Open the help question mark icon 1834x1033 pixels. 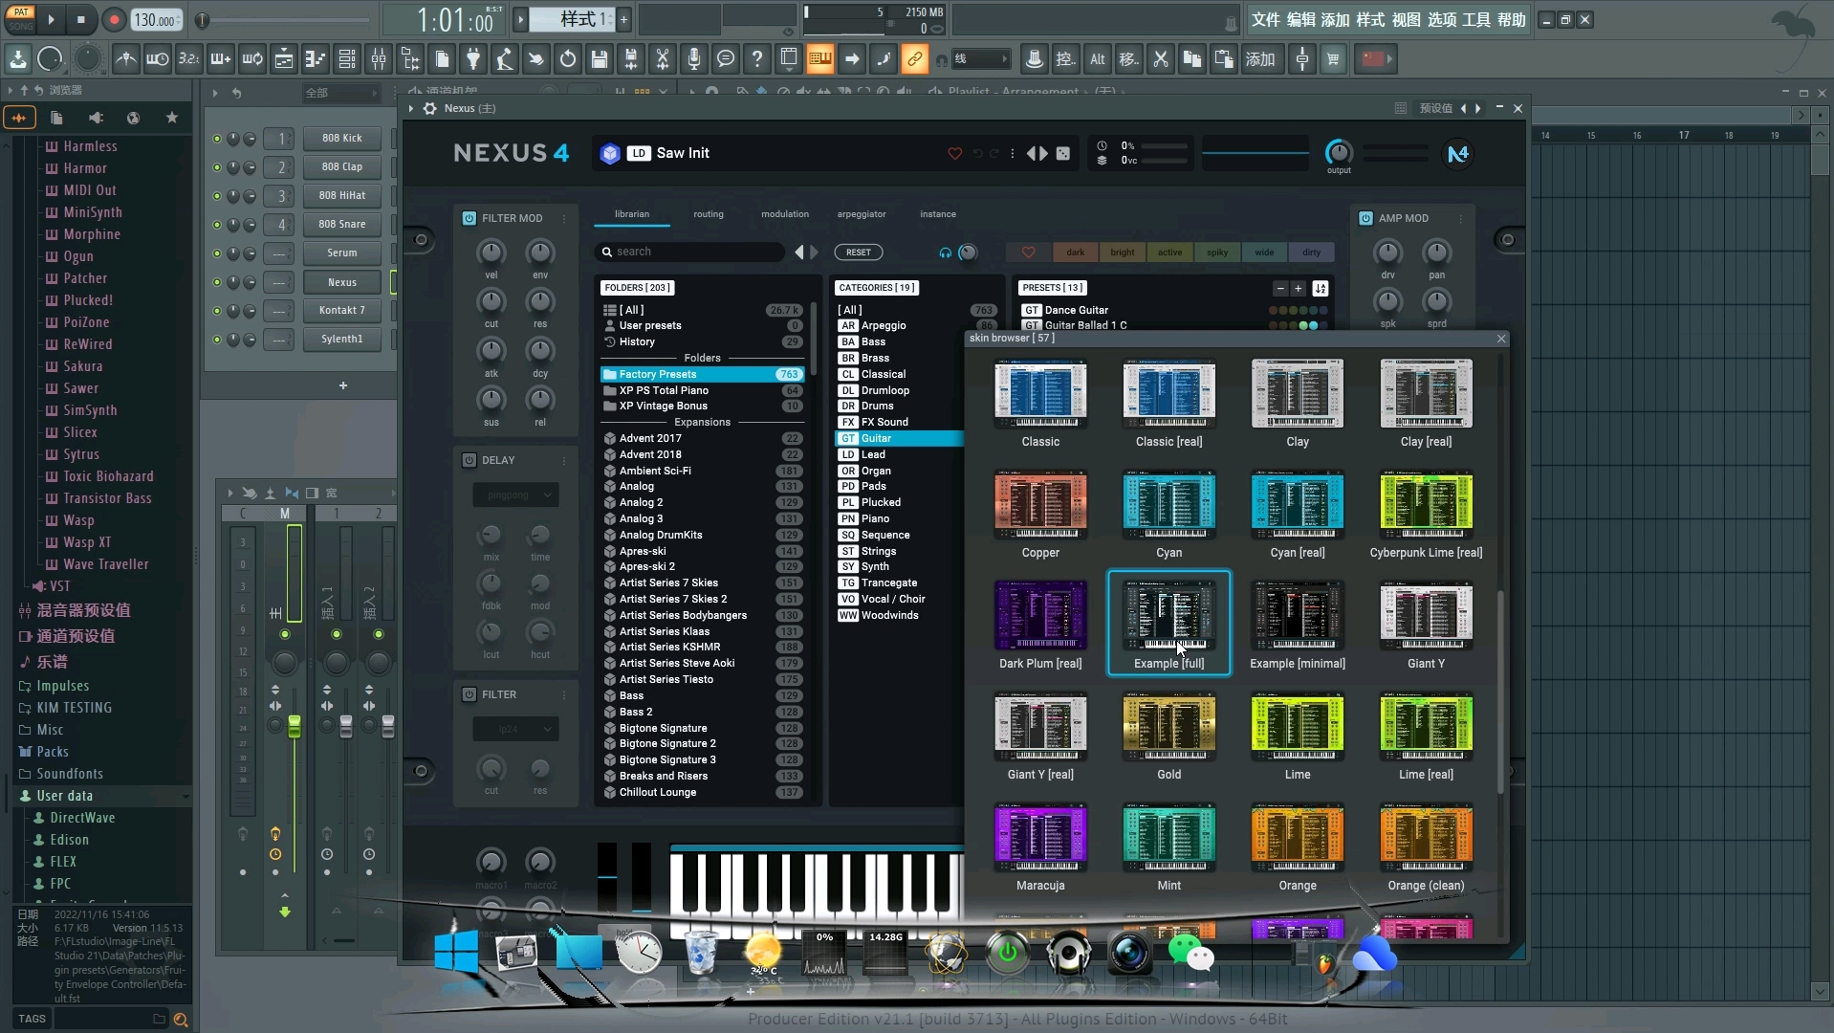tap(757, 59)
